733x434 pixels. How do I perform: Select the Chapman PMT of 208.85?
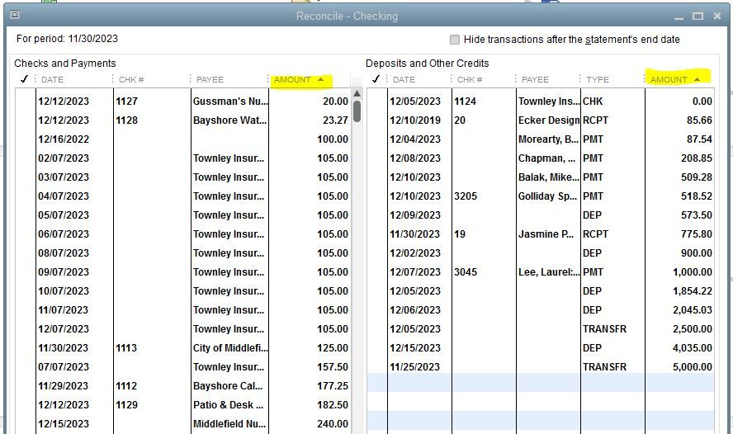[541, 158]
